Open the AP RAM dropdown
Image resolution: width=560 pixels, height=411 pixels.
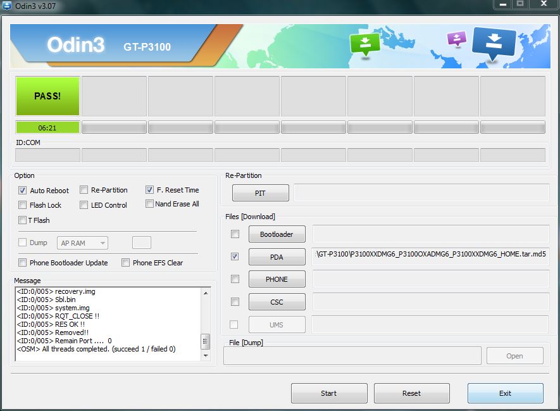click(82, 243)
